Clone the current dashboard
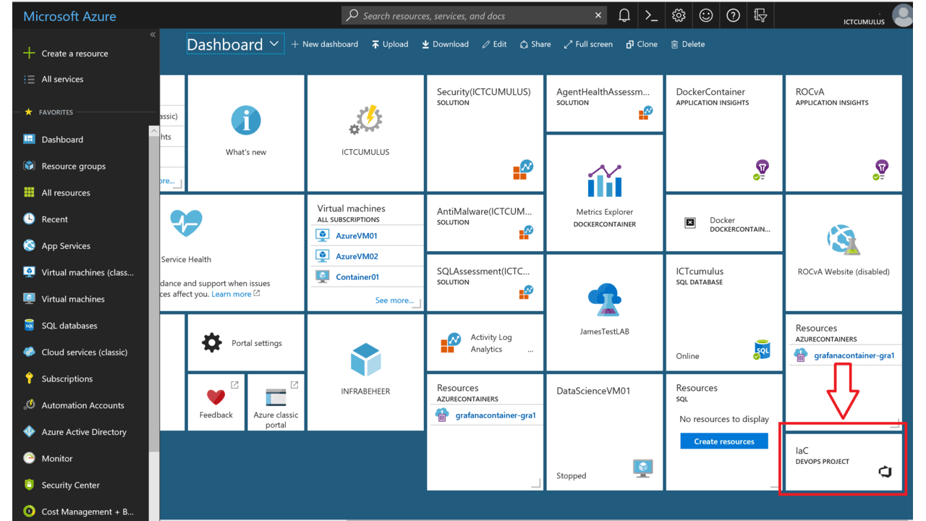This screenshot has height=521, width=926. tap(642, 44)
